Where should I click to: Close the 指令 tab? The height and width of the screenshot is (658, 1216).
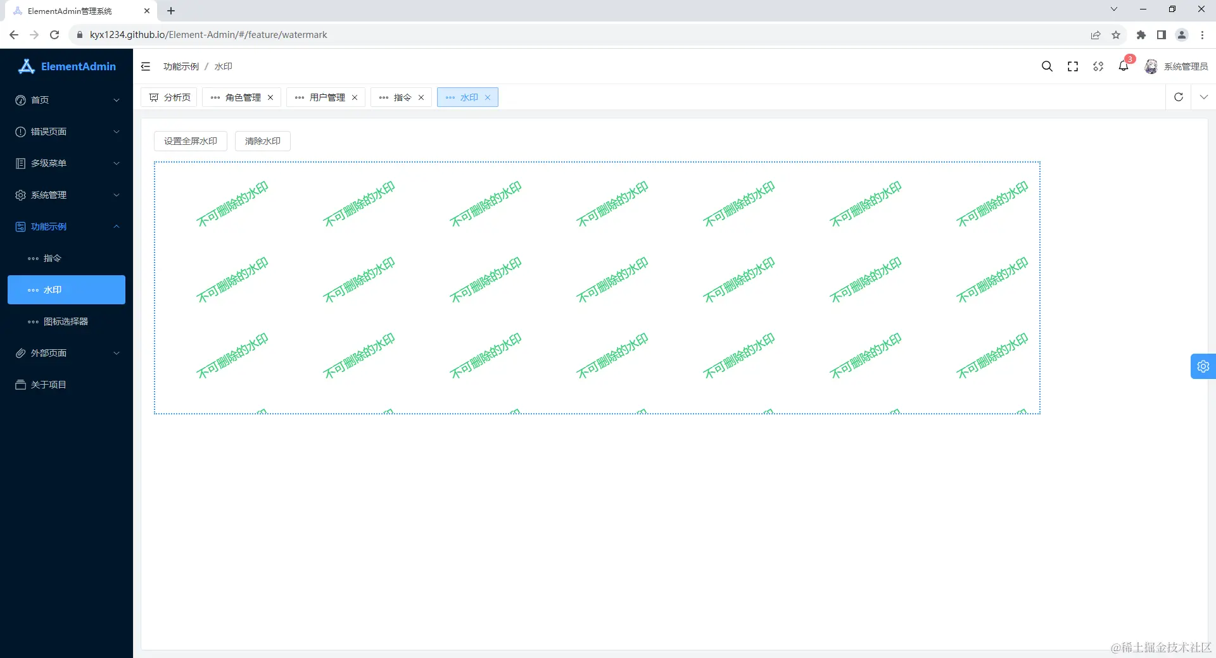[x=421, y=97]
